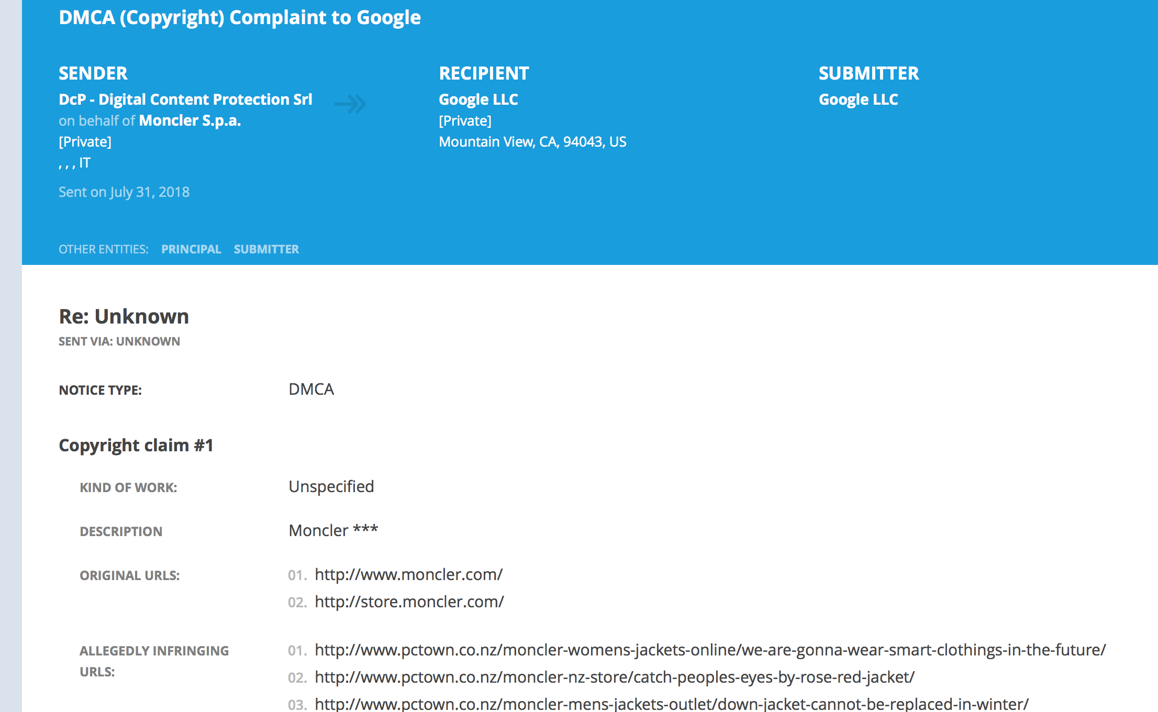Click the Sent on July 31, 2018 date
1158x712 pixels.
point(124,192)
